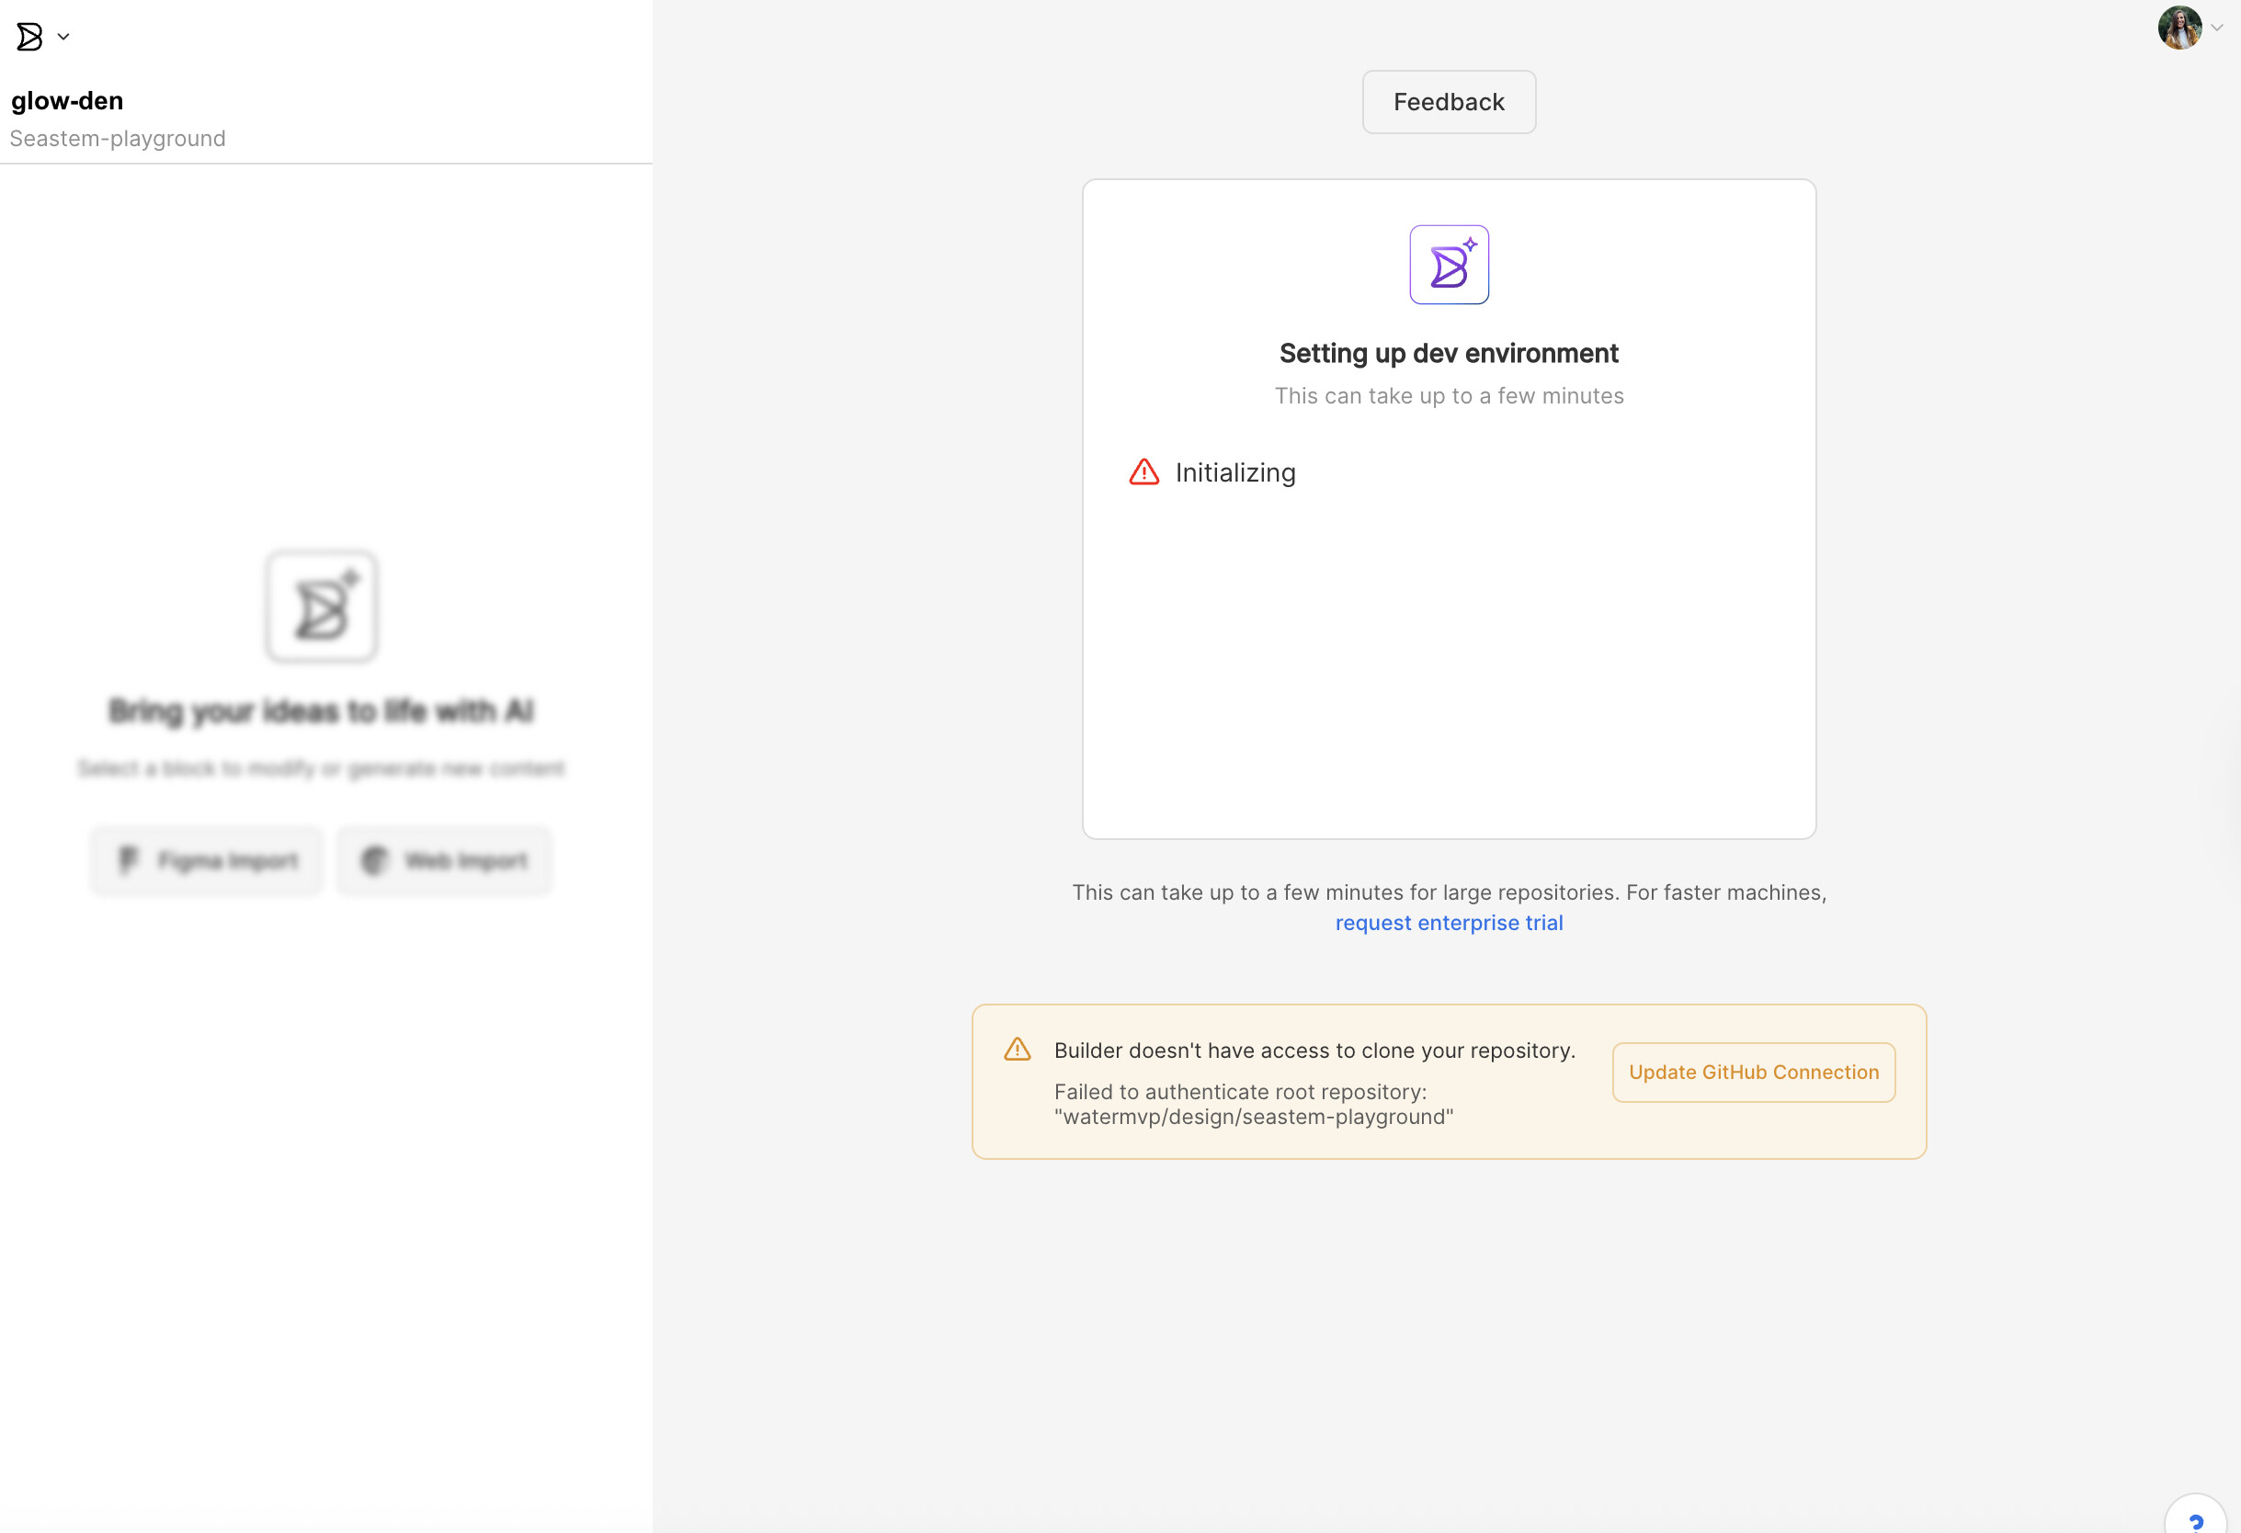The width and height of the screenshot is (2241, 1533).
Task: Click the blurred Figma Import button
Action: pos(206,860)
